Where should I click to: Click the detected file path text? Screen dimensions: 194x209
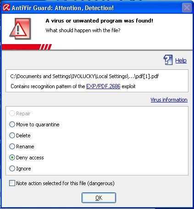84,76
